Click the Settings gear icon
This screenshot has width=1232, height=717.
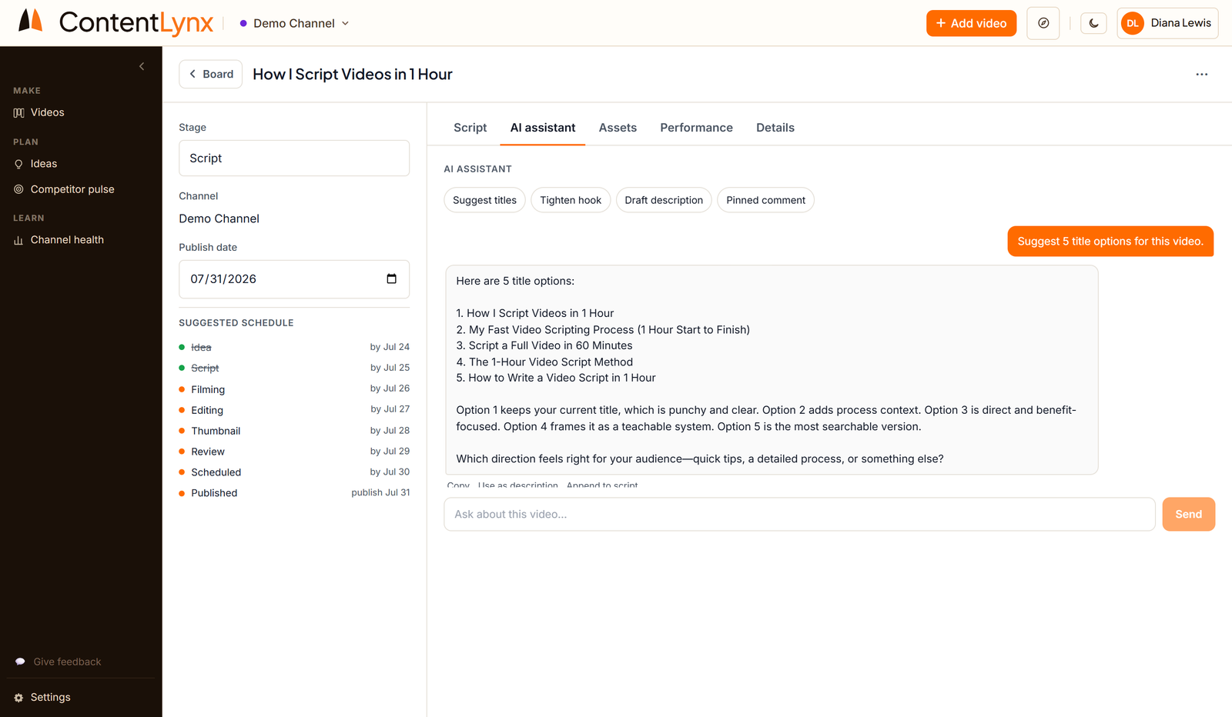pyautogui.click(x=18, y=697)
